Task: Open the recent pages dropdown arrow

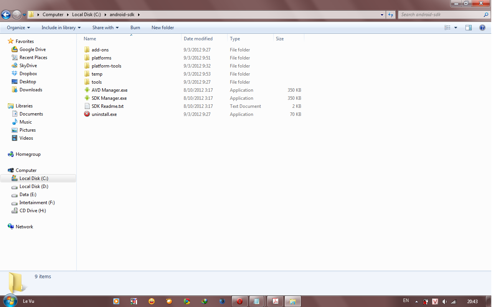Action: (x=24, y=15)
